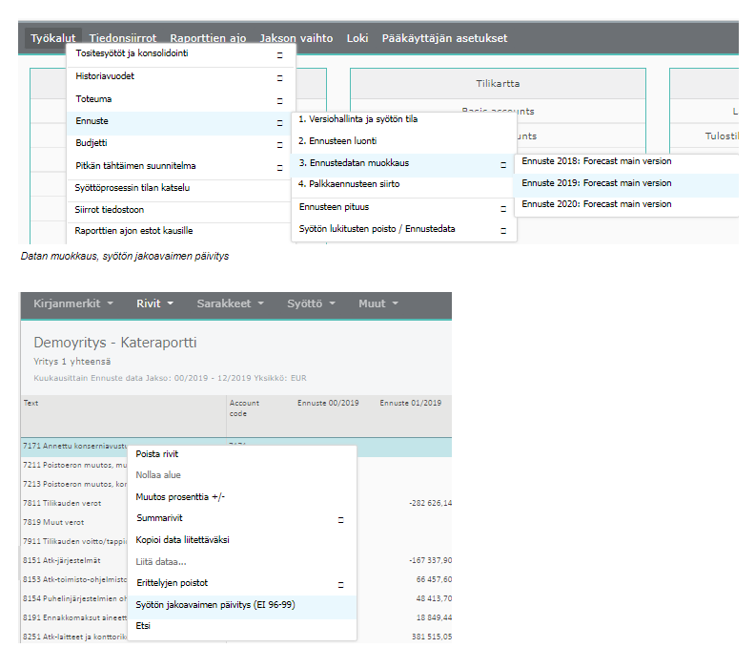Select Kopioi data liitettäväksi
The height and width of the screenshot is (648, 755).
(183, 540)
